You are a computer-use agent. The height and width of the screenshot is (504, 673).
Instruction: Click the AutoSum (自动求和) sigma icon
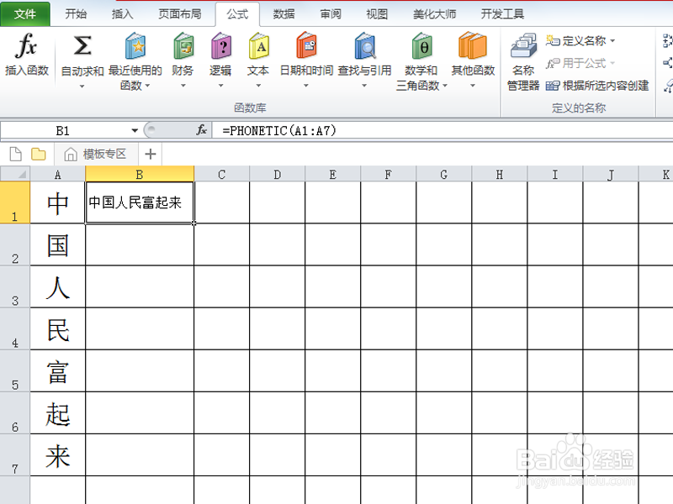point(82,45)
